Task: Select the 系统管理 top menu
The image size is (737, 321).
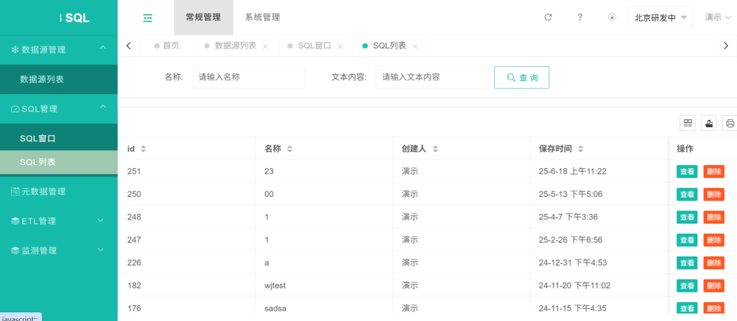Action: [x=262, y=17]
